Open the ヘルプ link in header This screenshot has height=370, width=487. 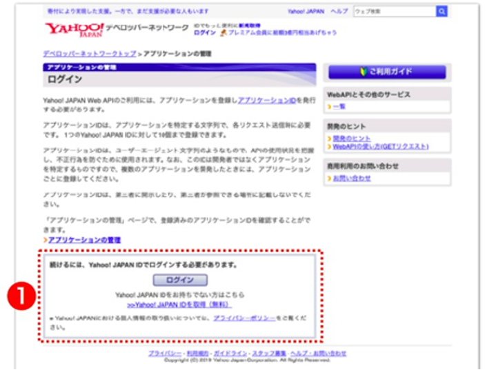(339, 12)
